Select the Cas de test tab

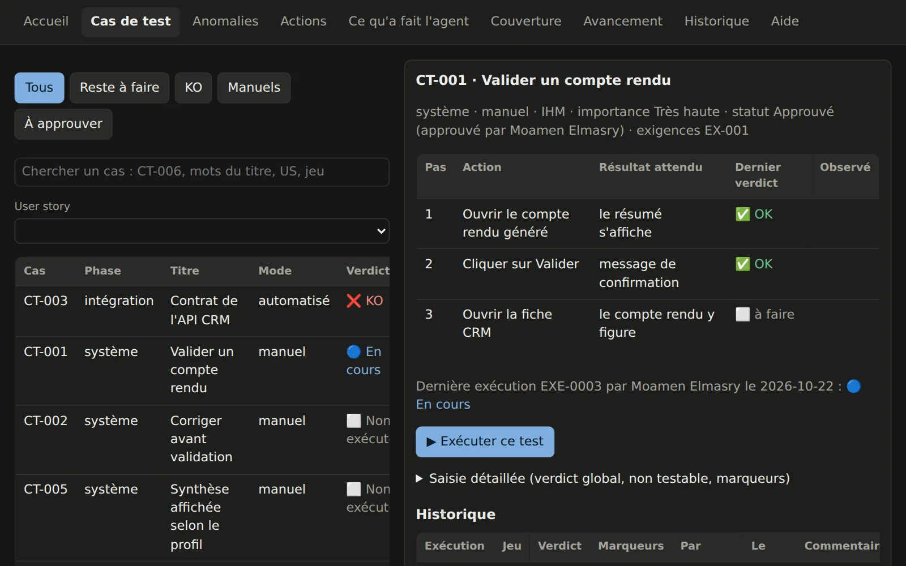(x=131, y=22)
